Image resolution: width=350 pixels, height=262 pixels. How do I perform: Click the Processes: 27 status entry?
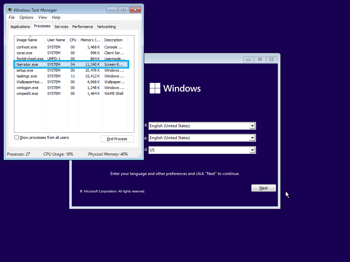(18, 154)
